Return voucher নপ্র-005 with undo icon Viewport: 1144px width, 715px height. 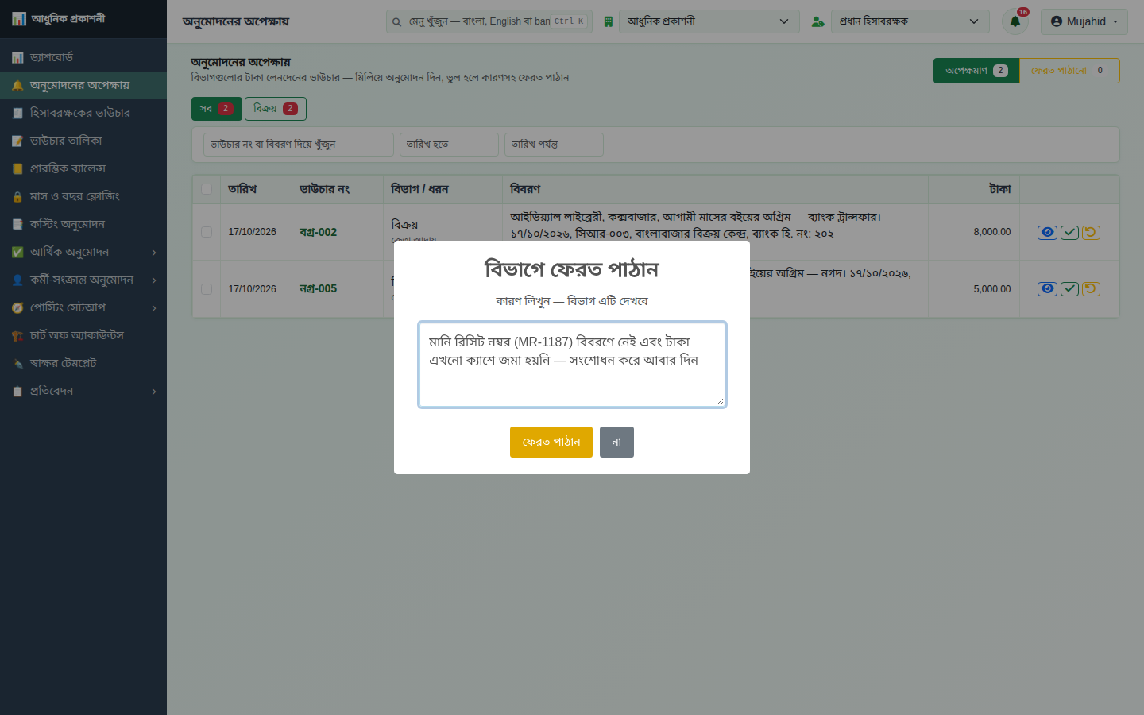[1091, 288]
